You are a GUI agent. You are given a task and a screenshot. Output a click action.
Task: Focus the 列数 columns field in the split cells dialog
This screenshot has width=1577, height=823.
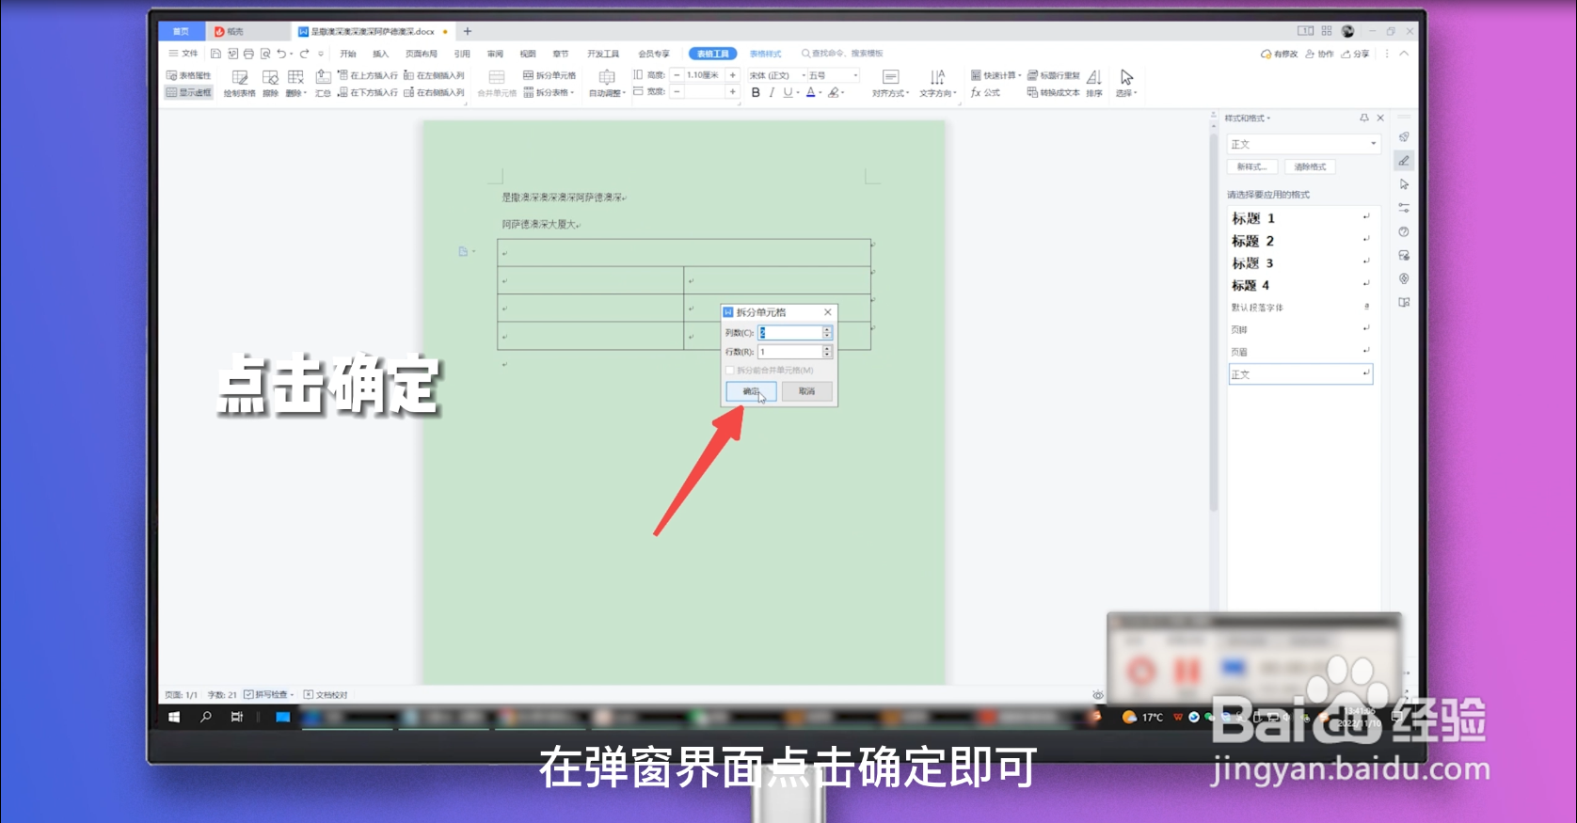(x=790, y=333)
